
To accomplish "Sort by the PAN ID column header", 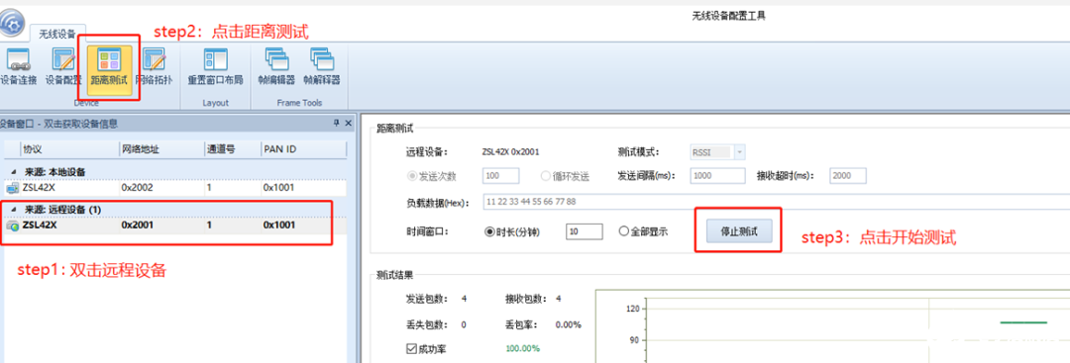I will 303,149.
